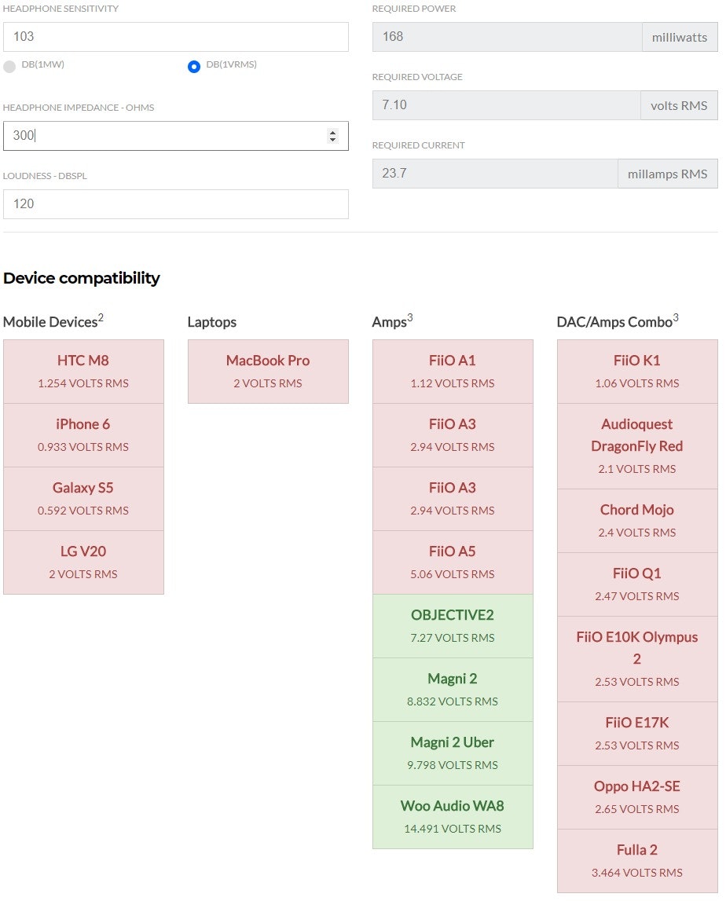Viewport: 726px width, 901px height.
Task: Select the iPhone 6 device card
Action: click(x=83, y=435)
